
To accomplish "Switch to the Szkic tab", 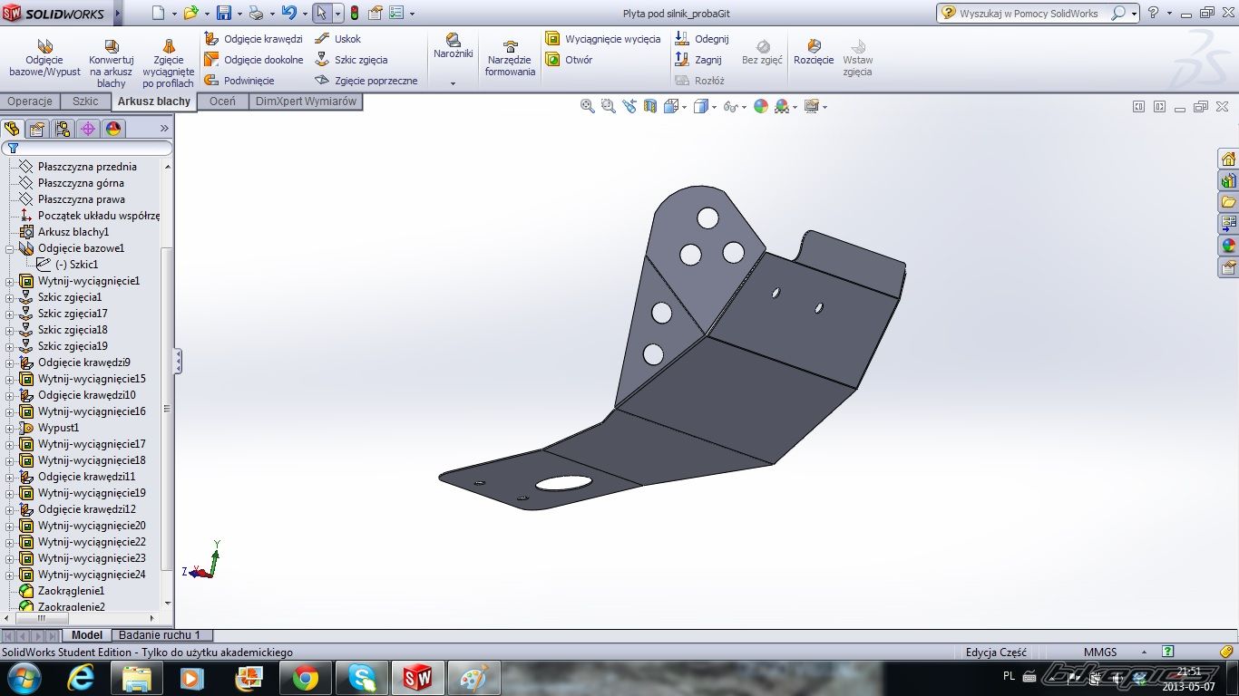I will click(85, 101).
